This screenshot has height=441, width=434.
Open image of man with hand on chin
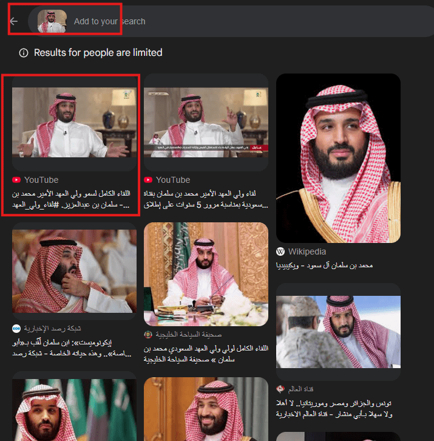[x=74, y=271]
